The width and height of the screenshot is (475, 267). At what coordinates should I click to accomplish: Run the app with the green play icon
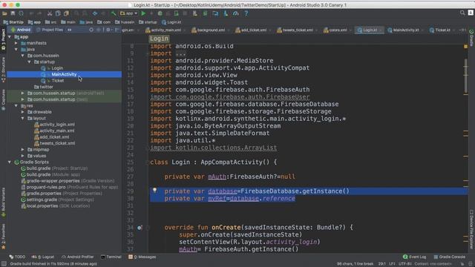pyautogui.click(x=143, y=13)
